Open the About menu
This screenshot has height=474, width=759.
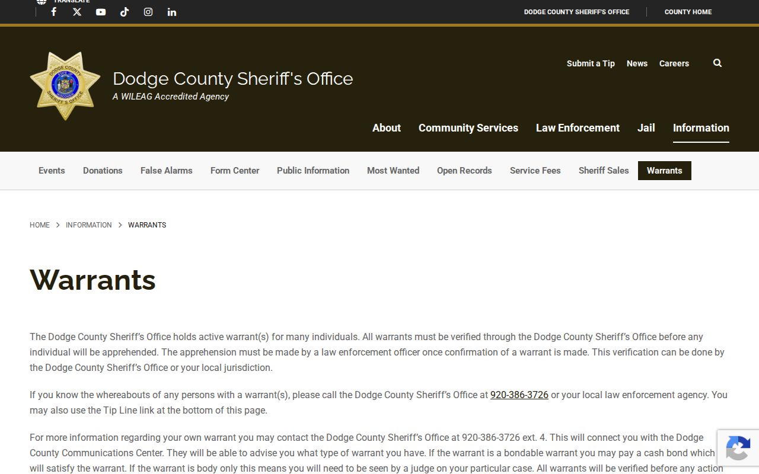tap(387, 128)
